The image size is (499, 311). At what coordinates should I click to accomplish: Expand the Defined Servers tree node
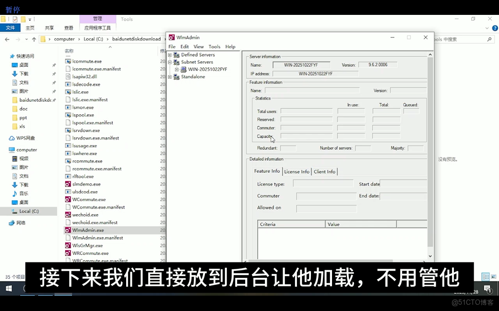pyautogui.click(x=169, y=55)
